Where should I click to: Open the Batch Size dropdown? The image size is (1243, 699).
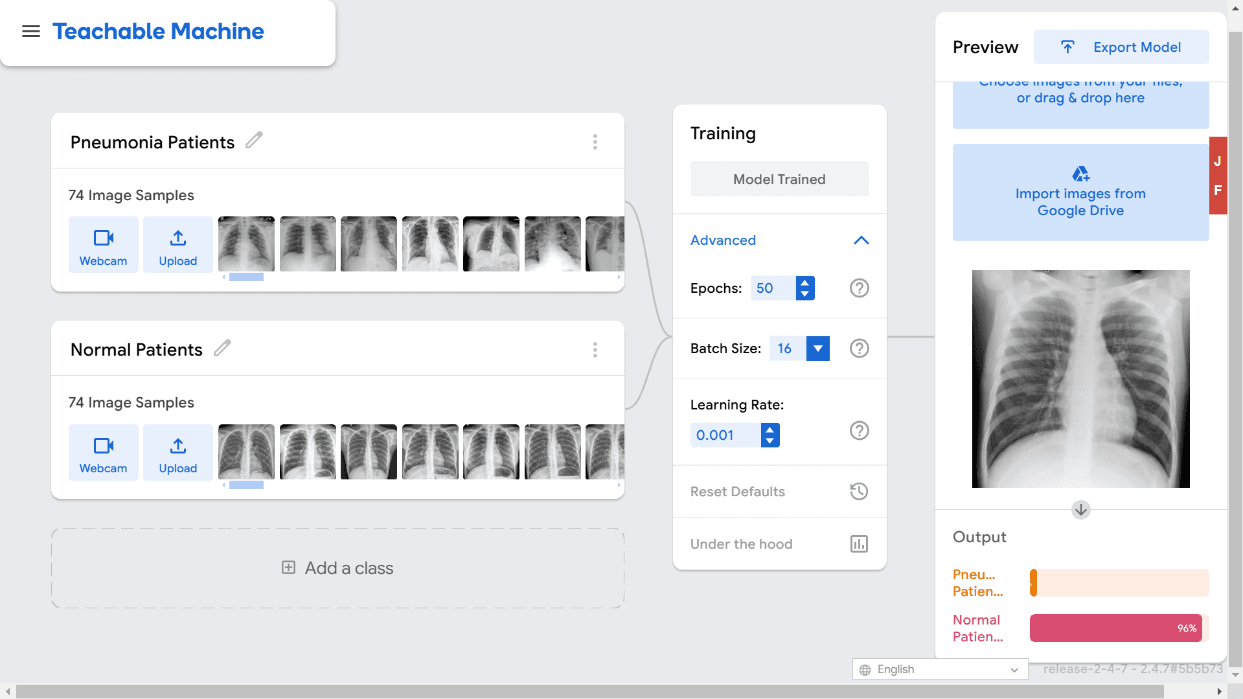point(817,349)
